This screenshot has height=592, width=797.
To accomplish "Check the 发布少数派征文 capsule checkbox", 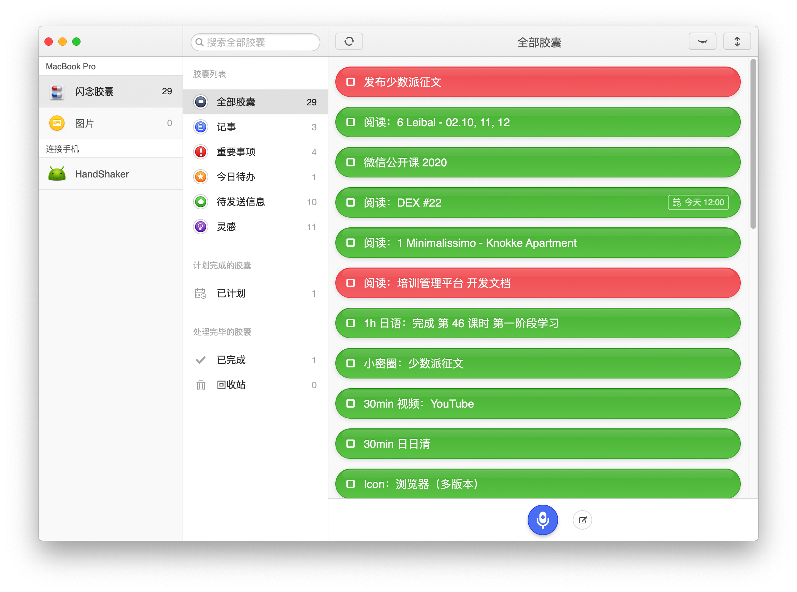I will (x=351, y=82).
